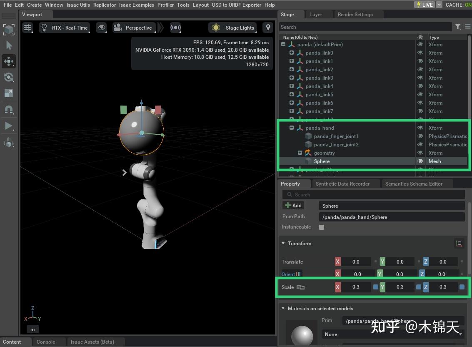Switch to the Layer tab
The height and width of the screenshot is (347, 472).
pyautogui.click(x=315, y=14)
